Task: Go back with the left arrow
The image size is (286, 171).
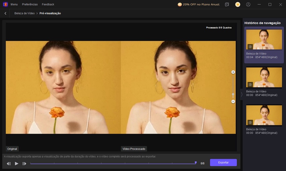Action: (x=5, y=13)
